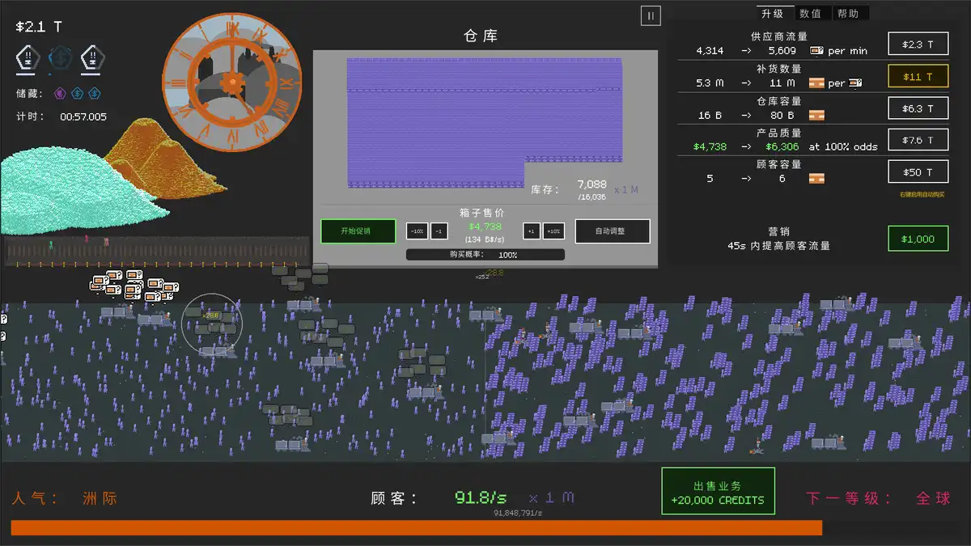Buy 营销 boost for $1,000
This screenshot has width=971, height=546.
click(x=918, y=239)
